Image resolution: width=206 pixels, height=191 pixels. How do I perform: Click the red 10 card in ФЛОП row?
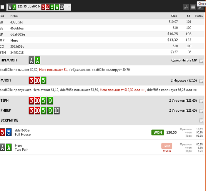click(x=37, y=81)
